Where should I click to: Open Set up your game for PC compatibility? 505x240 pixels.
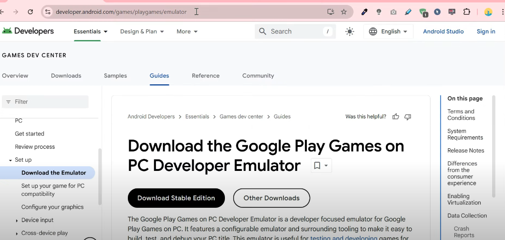(x=53, y=190)
